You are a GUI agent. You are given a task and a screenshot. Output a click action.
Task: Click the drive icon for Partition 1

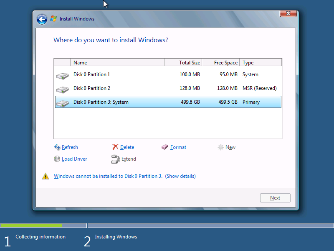62,76
